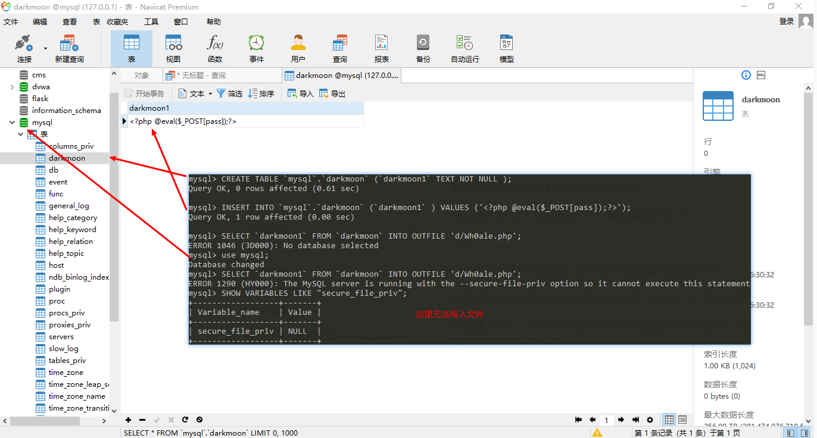
Task: Open the Connection toolbar button
Action: [x=24, y=49]
